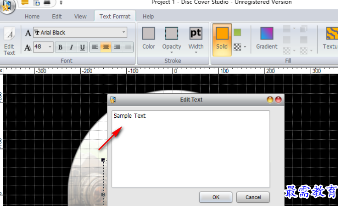
Task: Toggle Bold formatting
Action: (61, 47)
